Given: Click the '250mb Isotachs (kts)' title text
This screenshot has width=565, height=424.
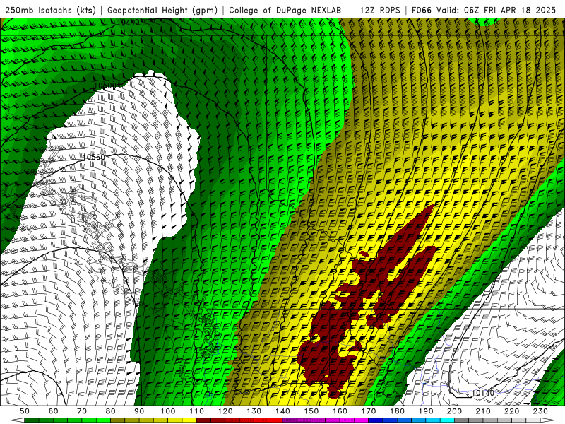Looking at the screenshot, I should tap(50, 10).
